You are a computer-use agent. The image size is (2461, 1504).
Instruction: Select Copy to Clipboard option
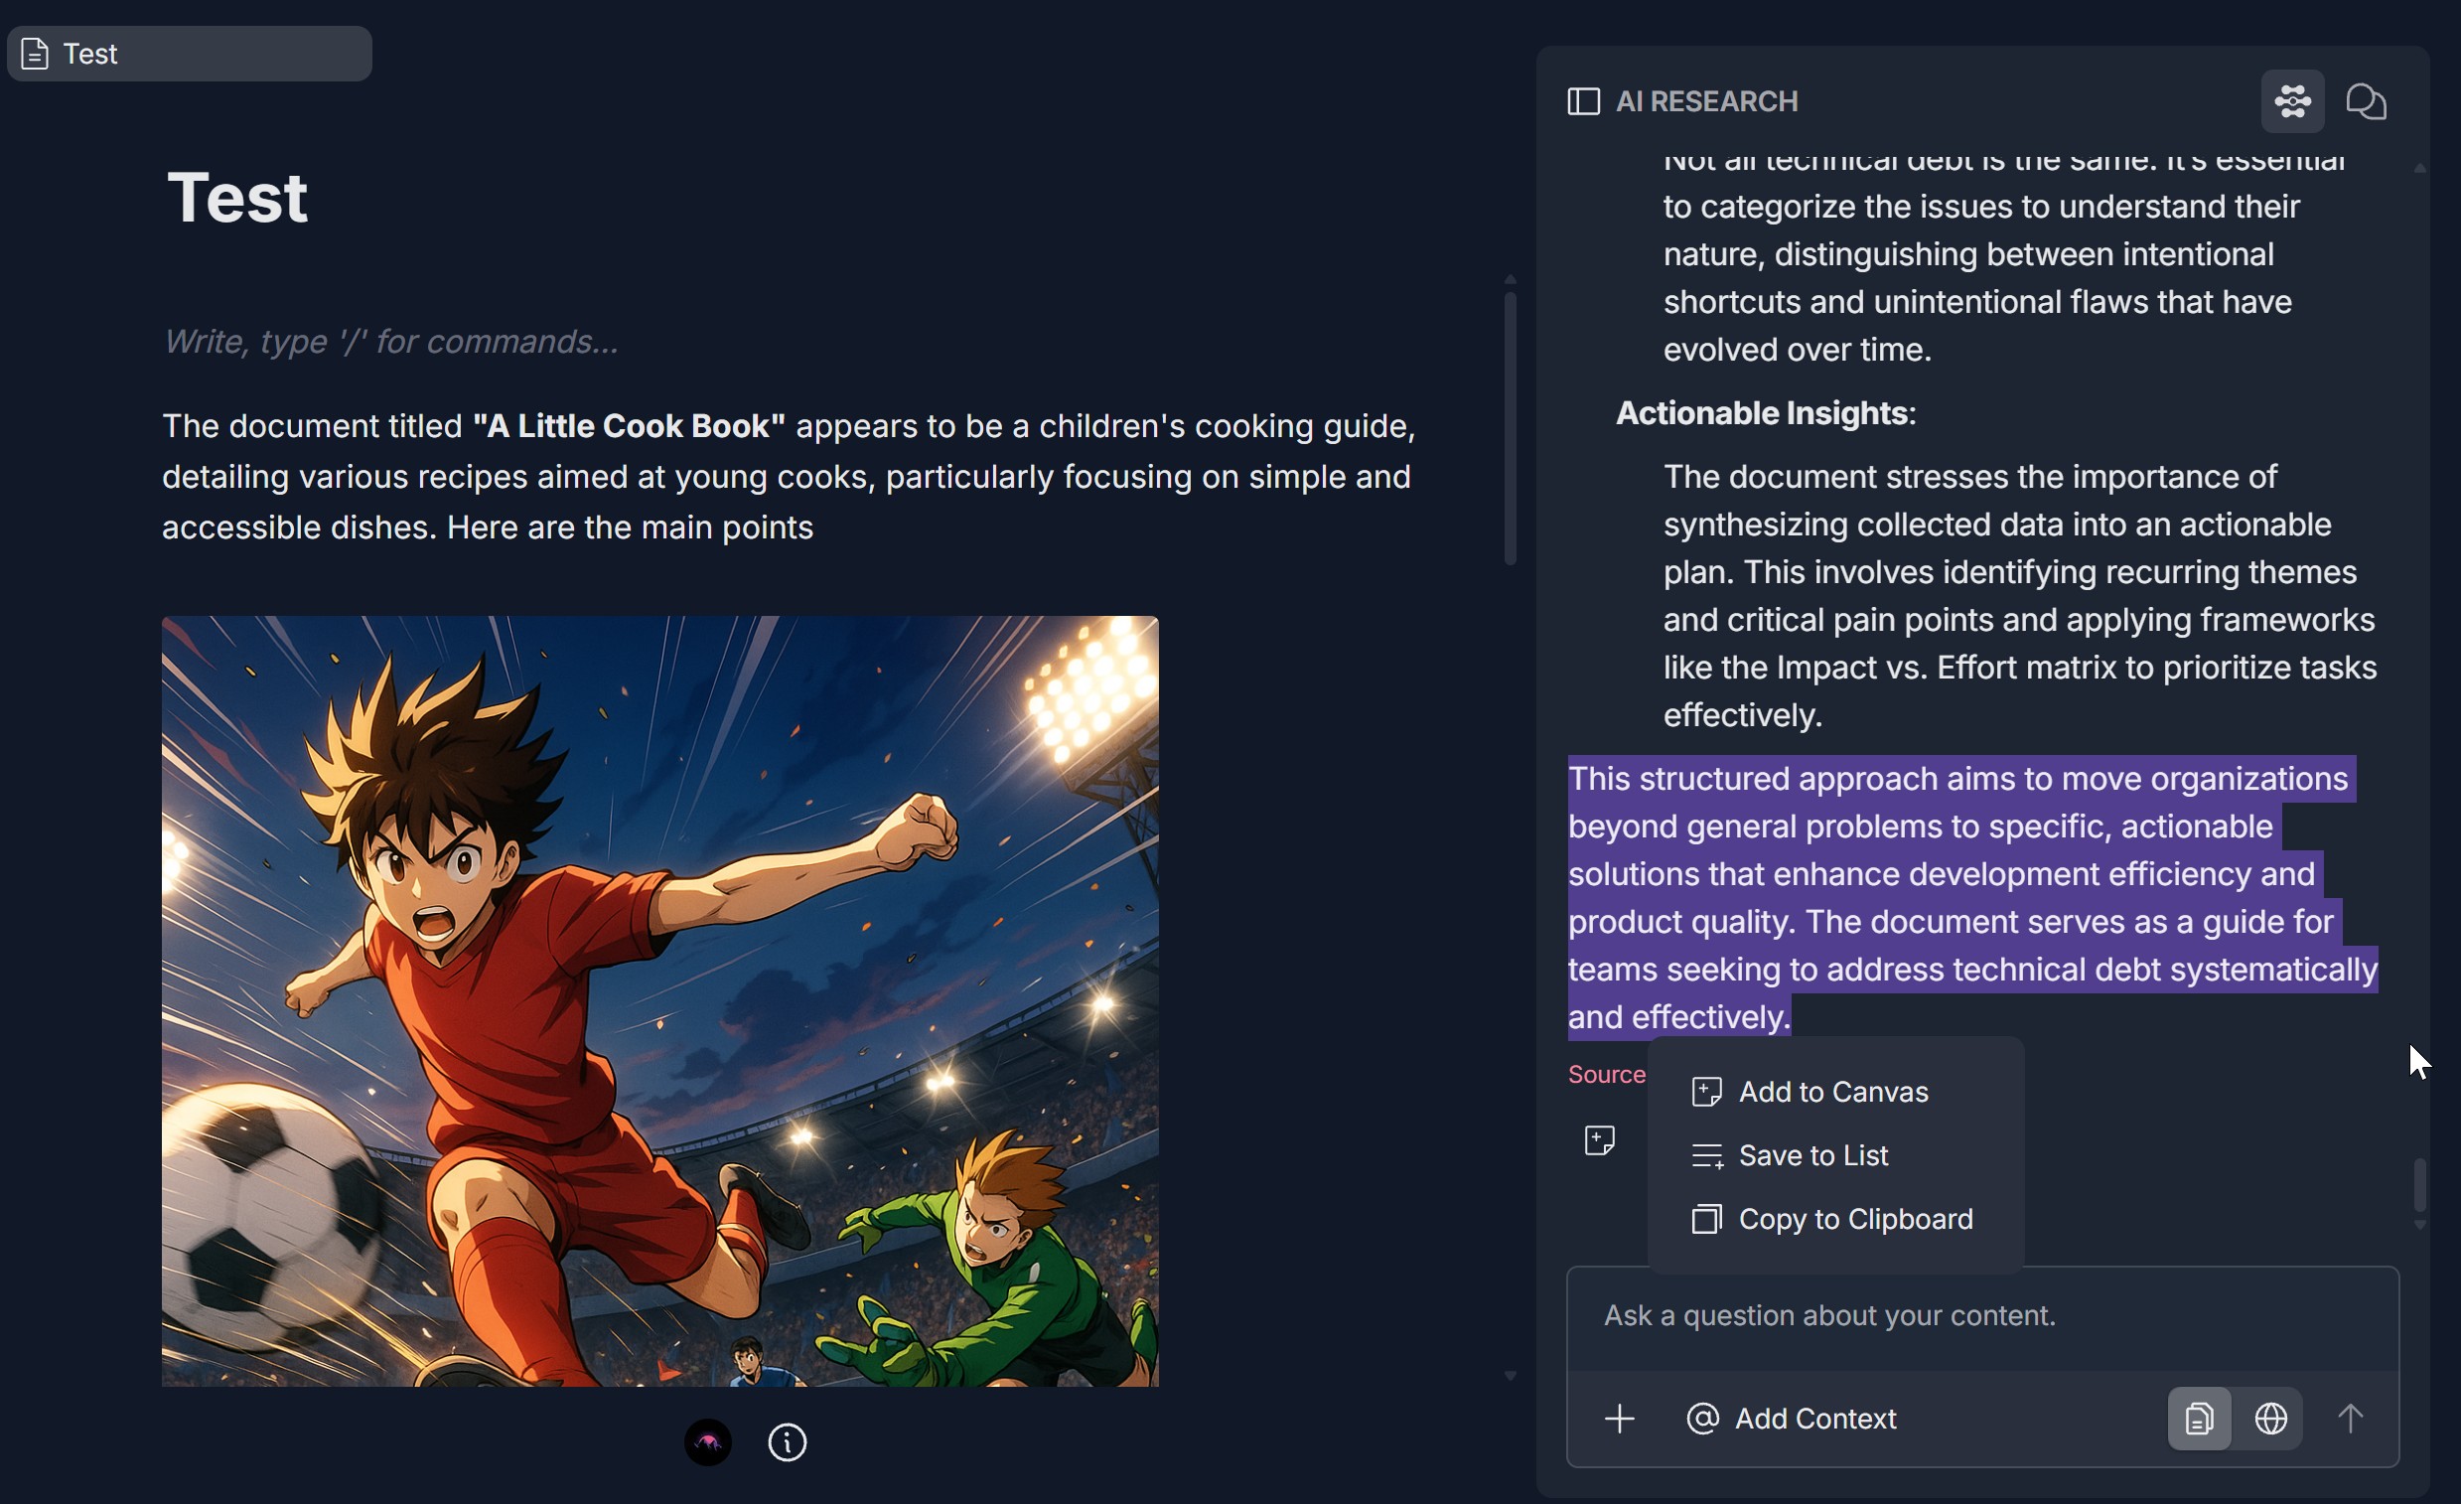pos(1854,1219)
